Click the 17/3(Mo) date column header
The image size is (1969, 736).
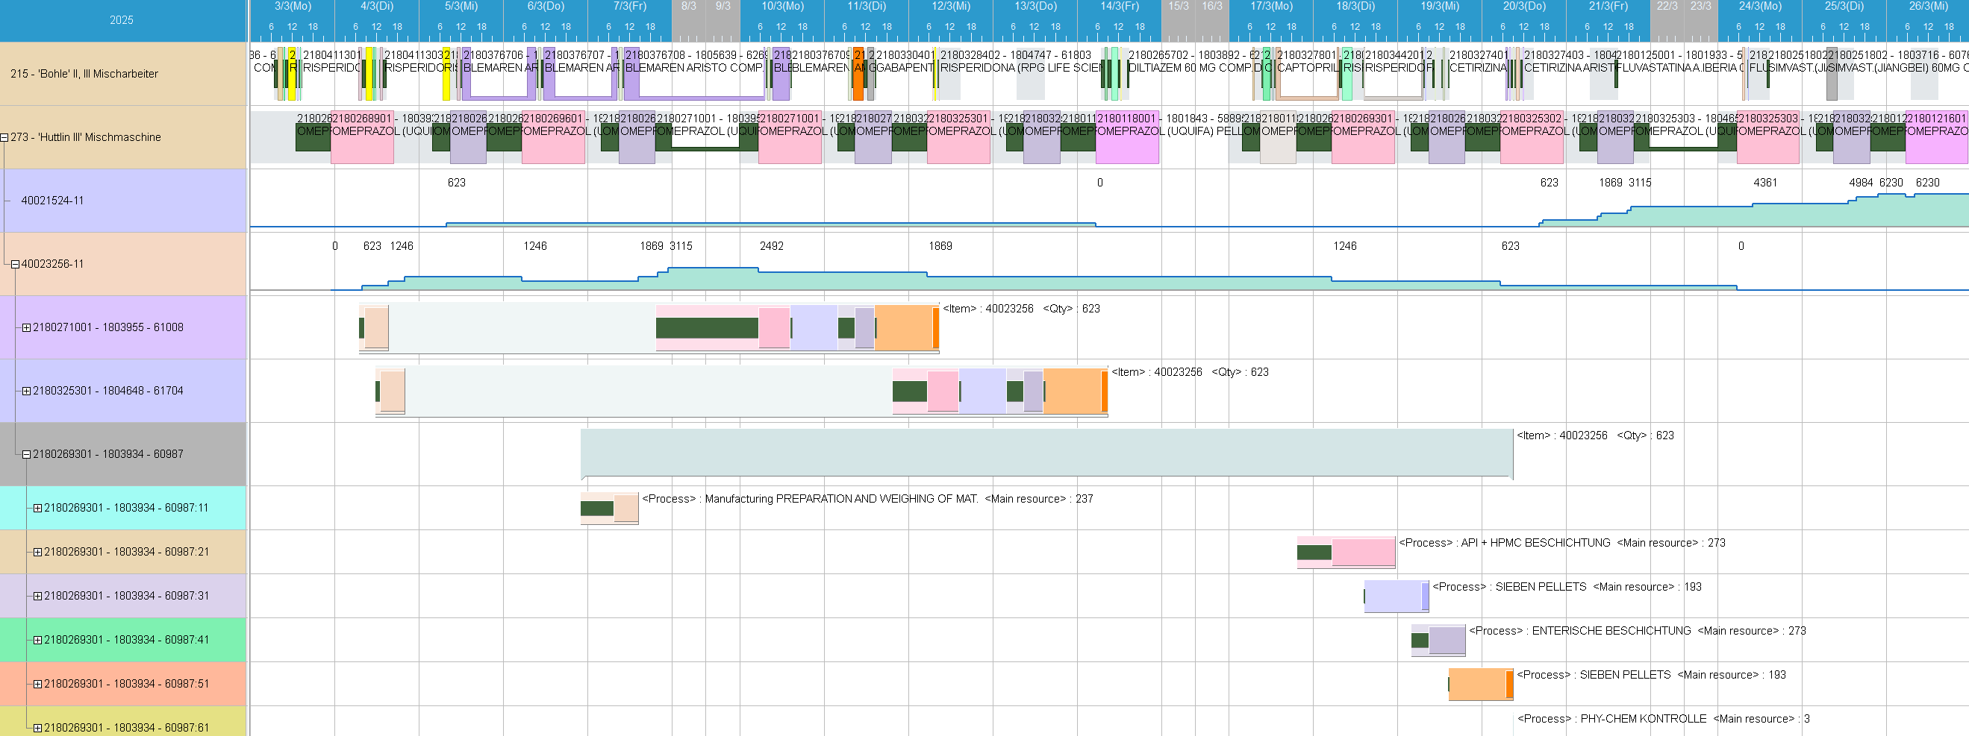[1271, 6]
